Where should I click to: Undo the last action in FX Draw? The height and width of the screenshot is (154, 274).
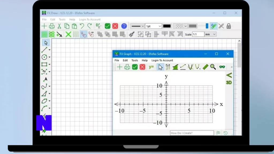(82, 26)
